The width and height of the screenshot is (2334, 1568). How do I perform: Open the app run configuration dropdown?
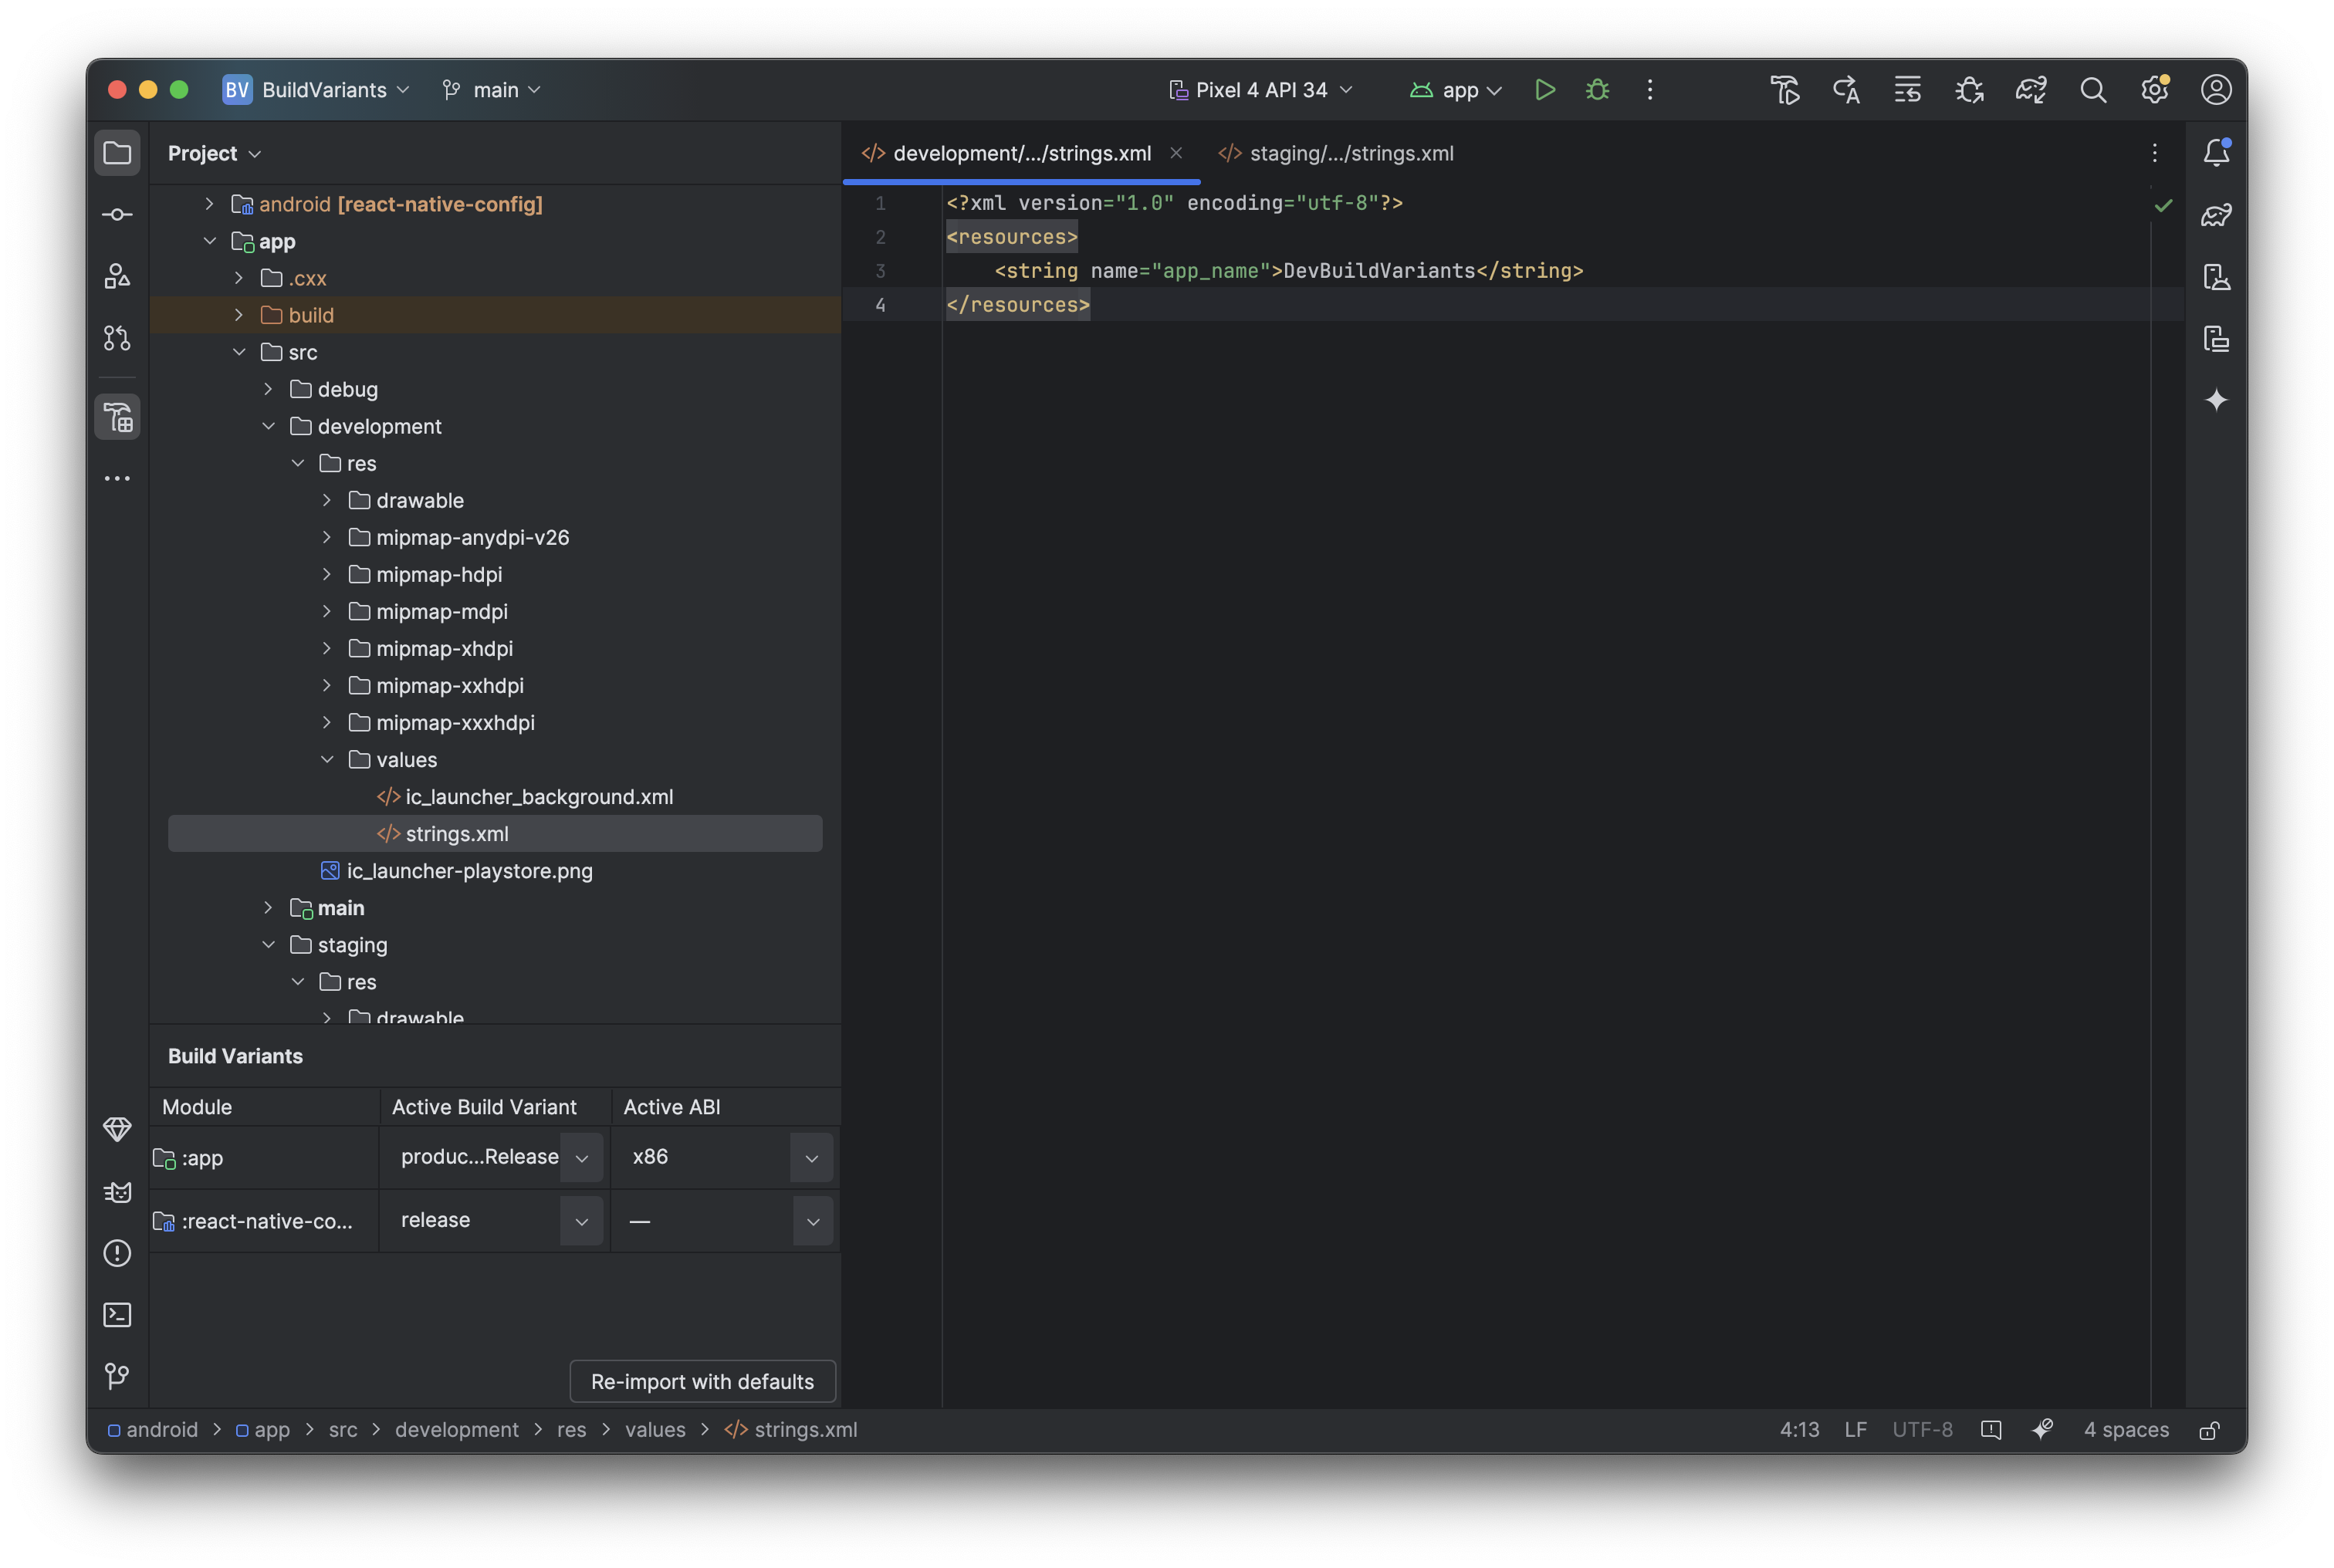point(1456,90)
